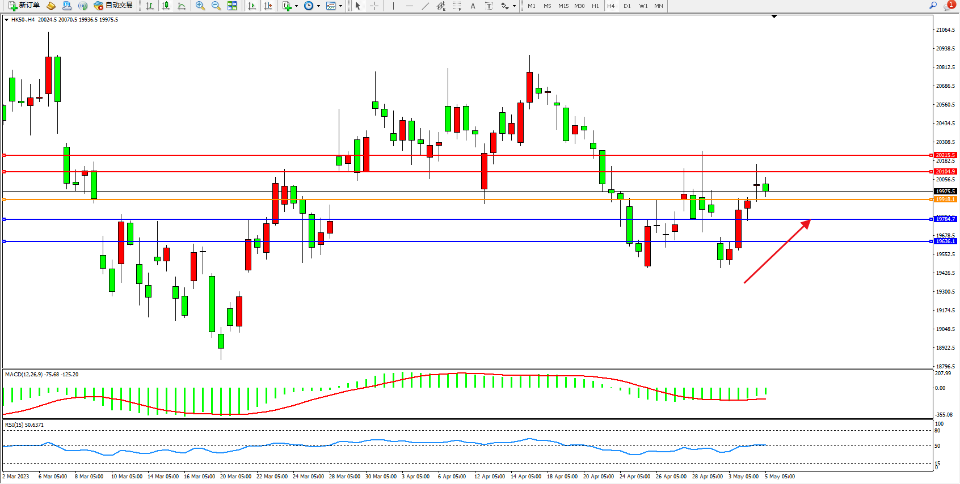Select the trendline drawing tool
This screenshot has height=484, width=960.
tap(426, 6)
